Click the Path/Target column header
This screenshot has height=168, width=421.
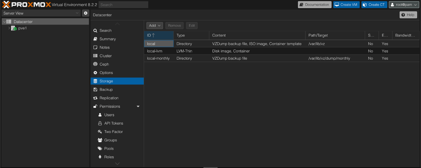(x=335, y=35)
